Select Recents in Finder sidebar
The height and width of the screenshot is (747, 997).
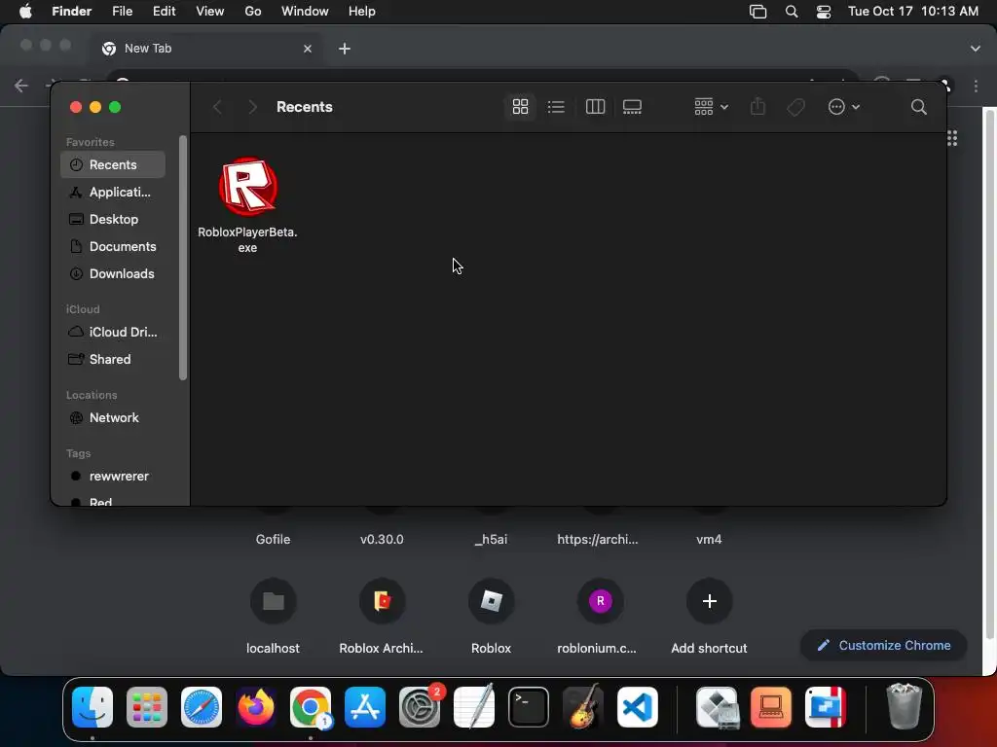click(x=113, y=164)
